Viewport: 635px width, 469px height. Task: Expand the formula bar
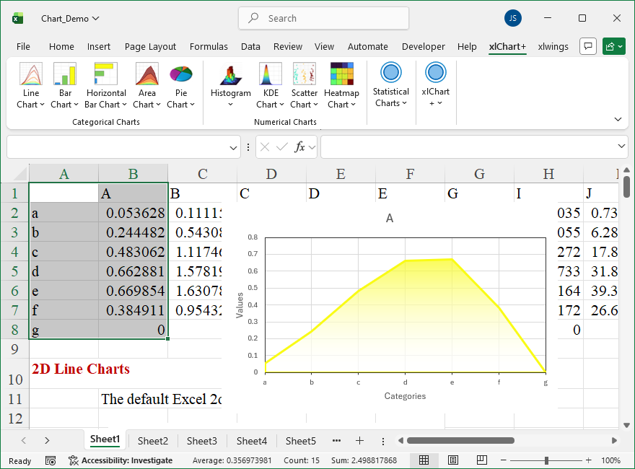pyautogui.click(x=622, y=146)
